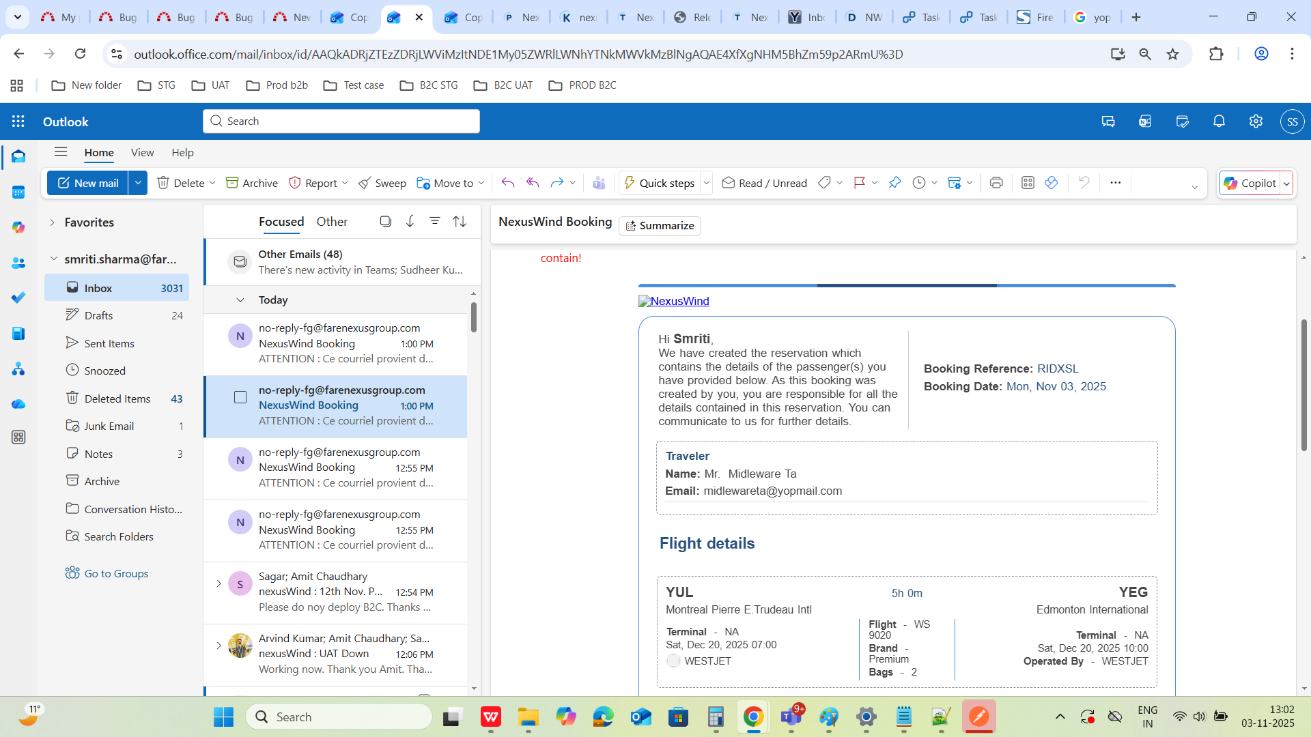Tick the checkbox on the selected NexusWind Booking email
Viewport: 1311px width, 737px height.
[x=240, y=397]
